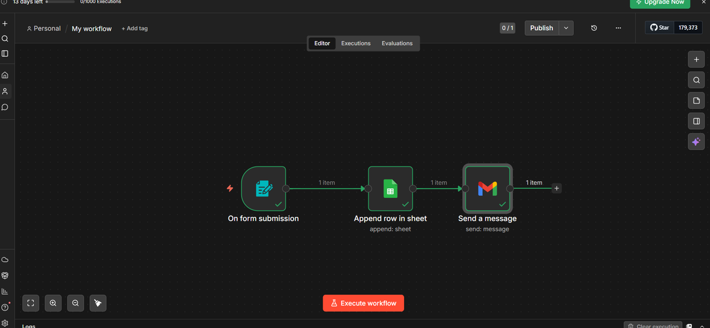Select the Gmail Send a message node

(488, 189)
